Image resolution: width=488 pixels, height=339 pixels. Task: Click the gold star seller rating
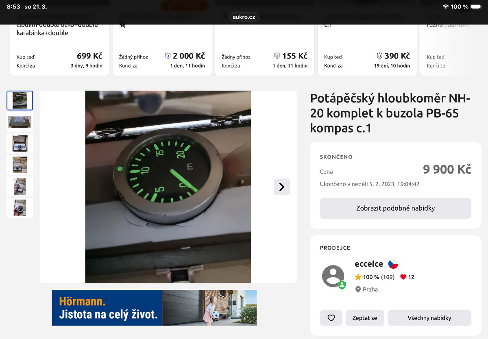358,277
